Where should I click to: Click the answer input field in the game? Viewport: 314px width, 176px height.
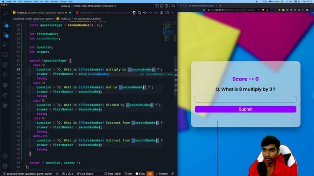[245, 99]
